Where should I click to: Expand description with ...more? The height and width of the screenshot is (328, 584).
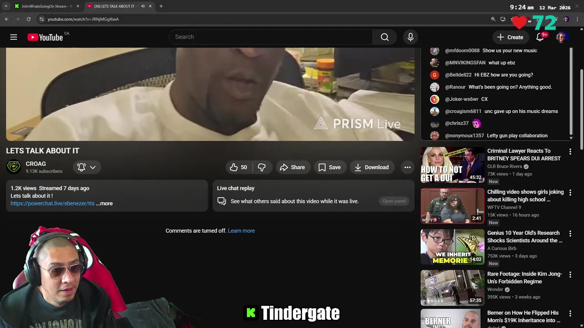104,204
